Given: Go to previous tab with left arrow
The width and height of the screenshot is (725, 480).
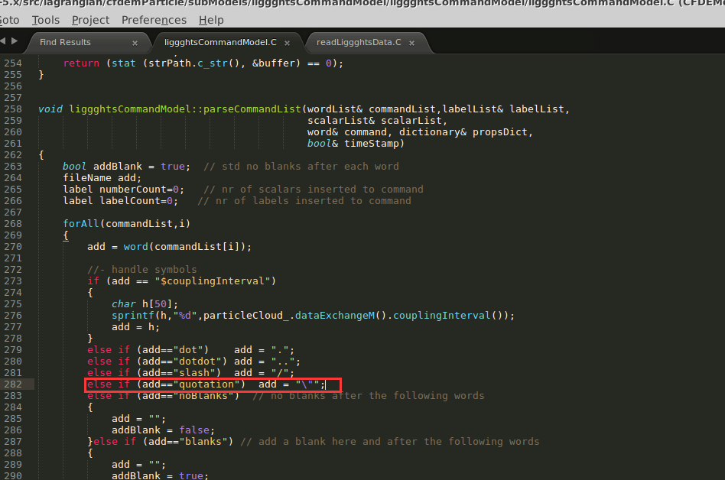Looking at the screenshot, I should click(3, 41).
